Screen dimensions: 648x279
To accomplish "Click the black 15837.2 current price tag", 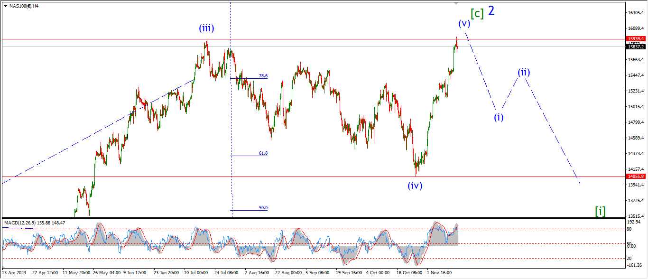I will (x=635, y=46).
